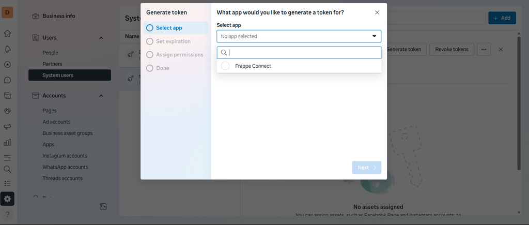The height and width of the screenshot is (225, 529).
Task: Click the scrollbar down arrow
Action: point(519,213)
